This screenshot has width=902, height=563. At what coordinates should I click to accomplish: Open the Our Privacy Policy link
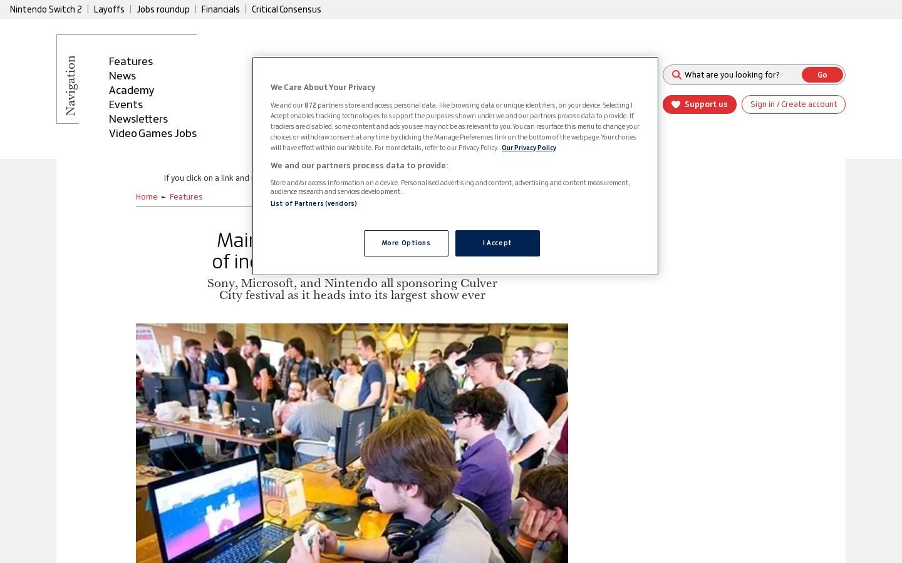coord(529,148)
